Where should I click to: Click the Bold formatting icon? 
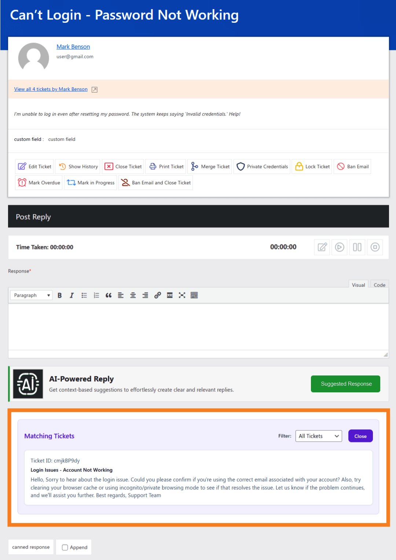60,295
